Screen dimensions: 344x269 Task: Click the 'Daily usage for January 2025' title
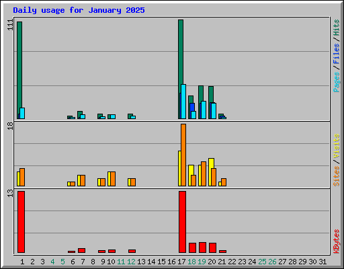click(79, 10)
